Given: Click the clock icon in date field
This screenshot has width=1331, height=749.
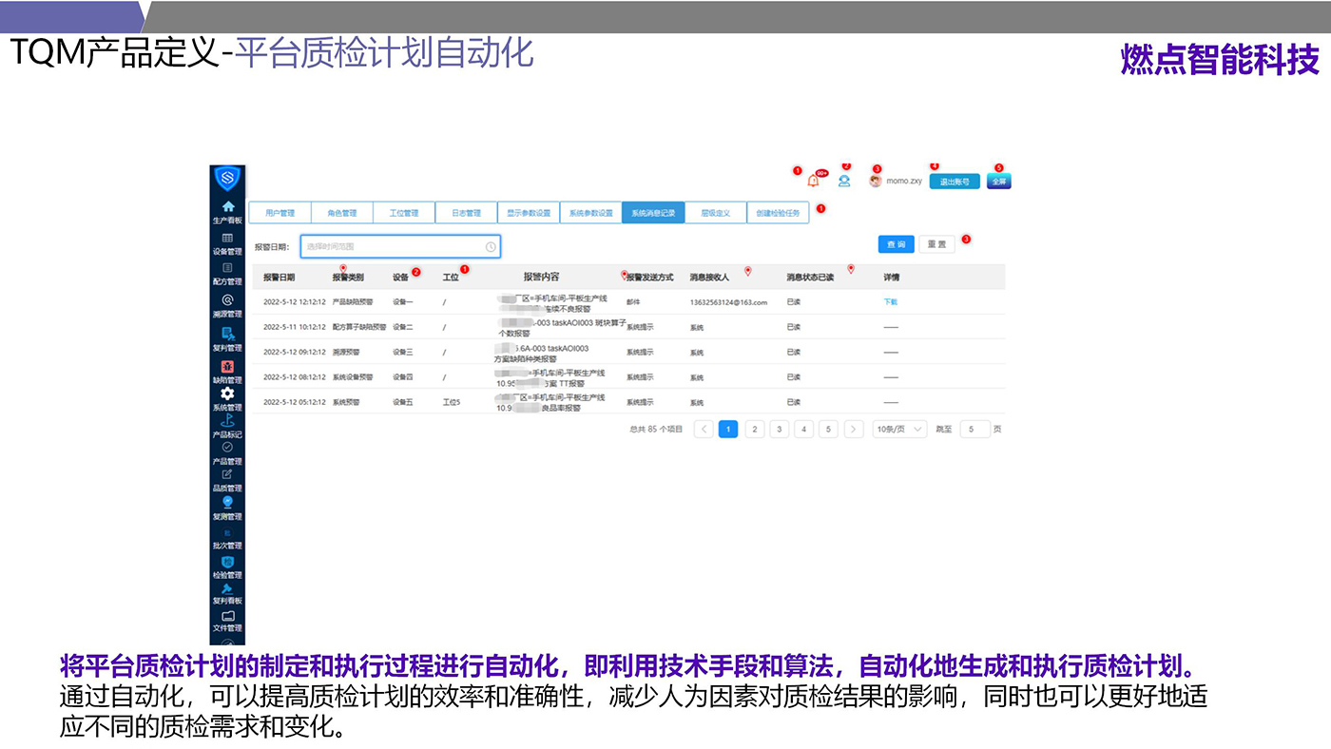Looking at the screenshot, I should 491,247.
